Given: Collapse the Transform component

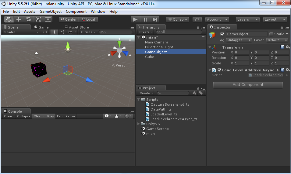Looking at the screenshot, I should click(210, 47).
